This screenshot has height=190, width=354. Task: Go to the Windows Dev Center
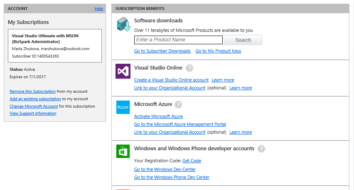(x=165, y=170)
